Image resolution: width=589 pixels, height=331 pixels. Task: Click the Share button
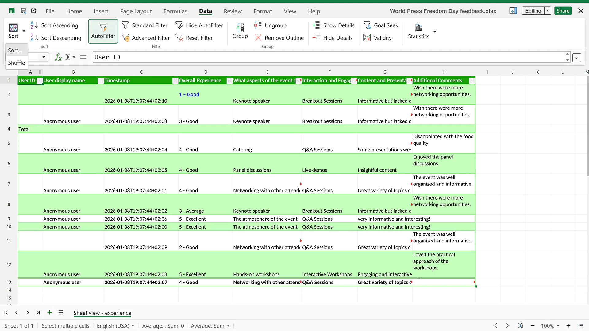click(563, 11)
